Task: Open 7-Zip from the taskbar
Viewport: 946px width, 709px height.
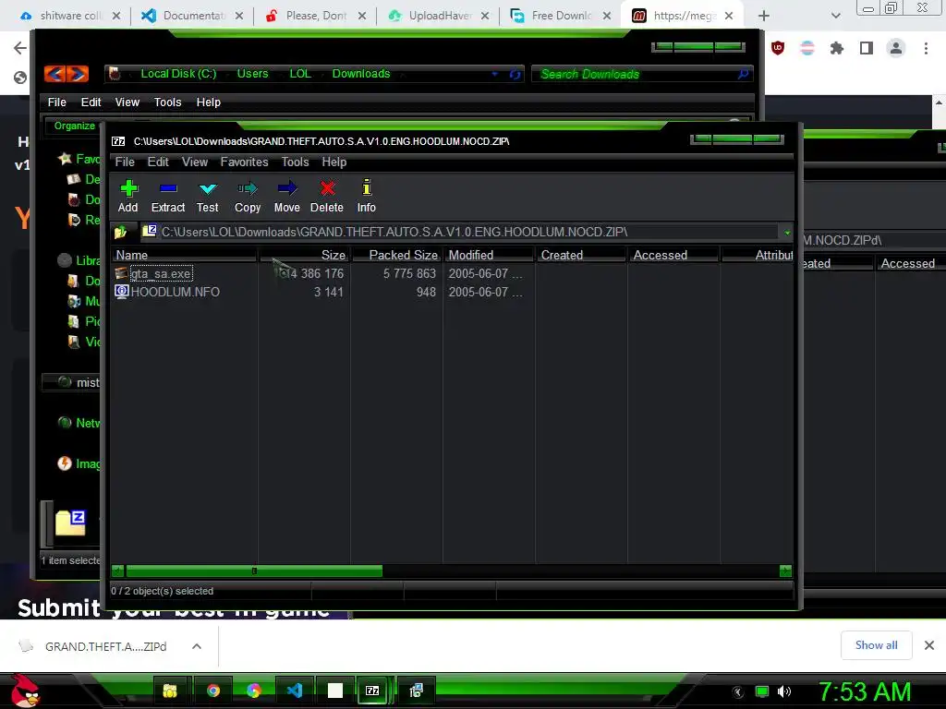Action: (x=372, y=691)
